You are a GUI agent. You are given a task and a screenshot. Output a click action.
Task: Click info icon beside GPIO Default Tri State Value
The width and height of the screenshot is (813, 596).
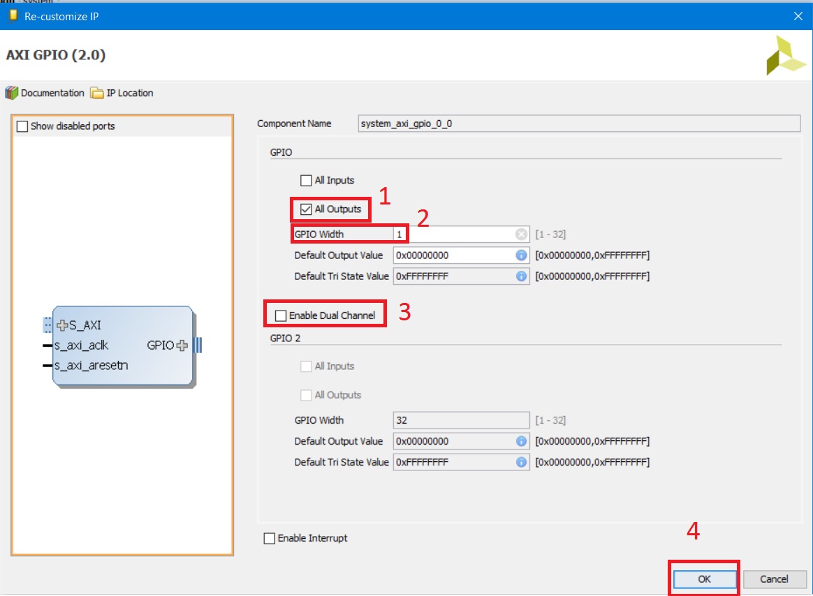click(x=521, y=276)
